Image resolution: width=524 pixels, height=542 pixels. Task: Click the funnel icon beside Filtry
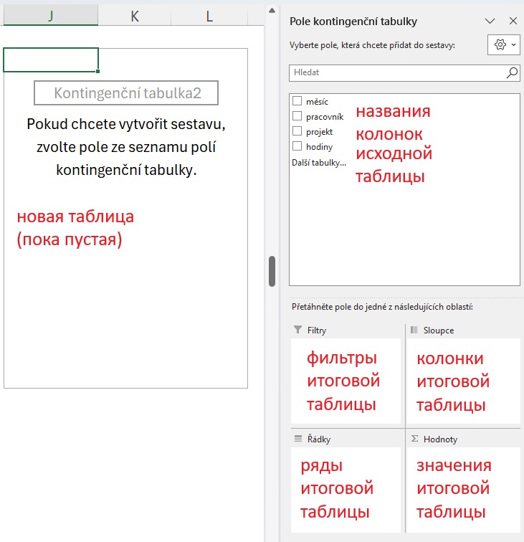297,330
